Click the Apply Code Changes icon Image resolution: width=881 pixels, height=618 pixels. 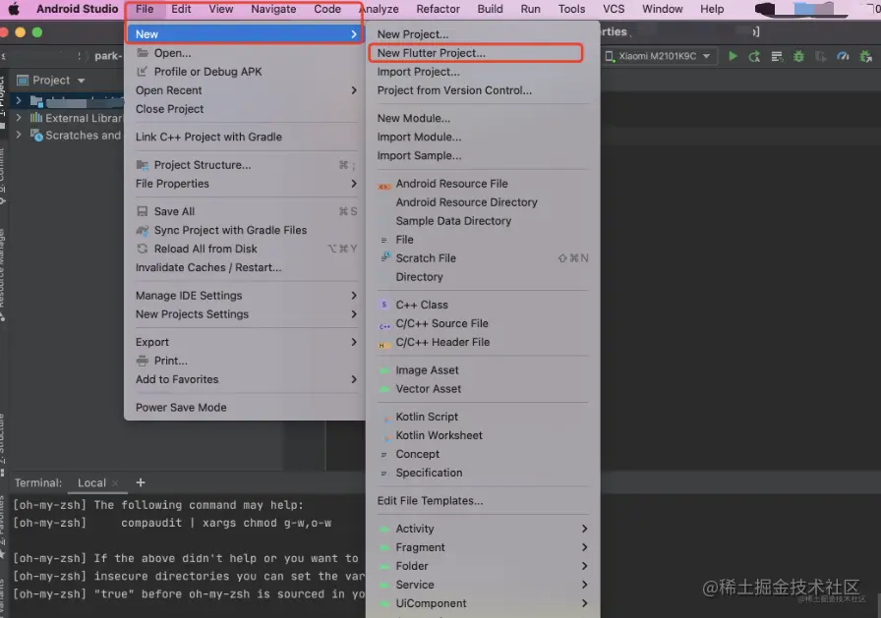[x=777, y=56]
